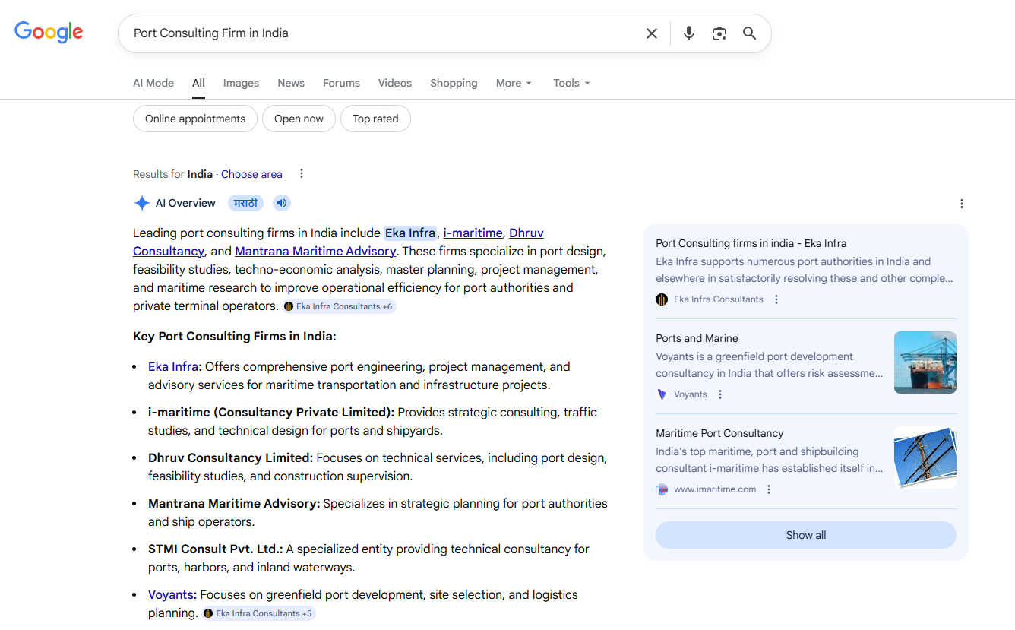
Task: Expand sources chip Eka Infra Consultants +5
Action: pos(258,613)
